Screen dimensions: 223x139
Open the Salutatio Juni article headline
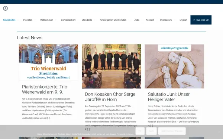click(x=169, y=97)
